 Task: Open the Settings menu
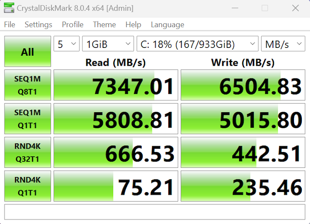[x=38, y=25]
